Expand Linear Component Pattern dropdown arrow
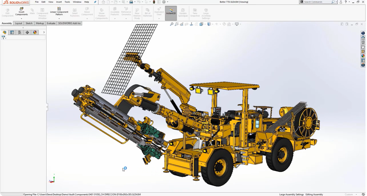This screenshot has height=196, width=367. [59, 18]
